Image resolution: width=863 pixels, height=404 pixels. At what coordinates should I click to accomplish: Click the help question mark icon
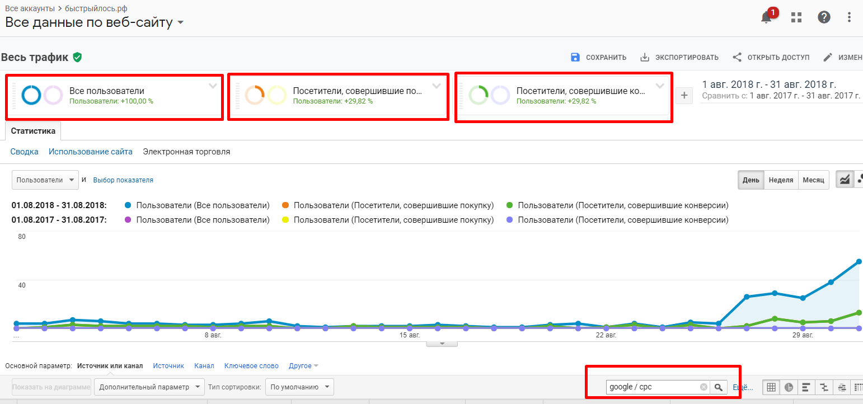824,17
